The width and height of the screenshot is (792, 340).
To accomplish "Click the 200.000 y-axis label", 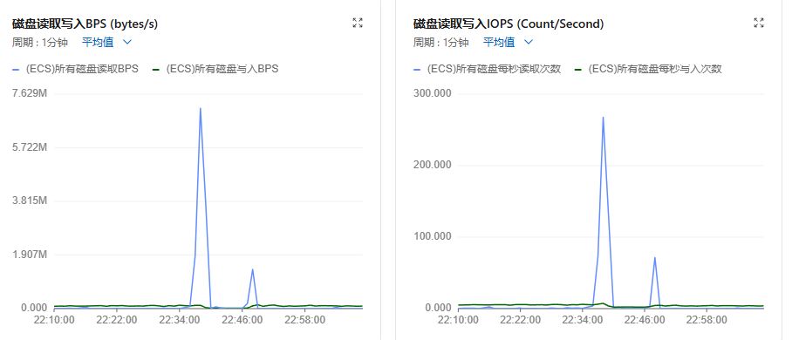I will (x=433, y=165).
